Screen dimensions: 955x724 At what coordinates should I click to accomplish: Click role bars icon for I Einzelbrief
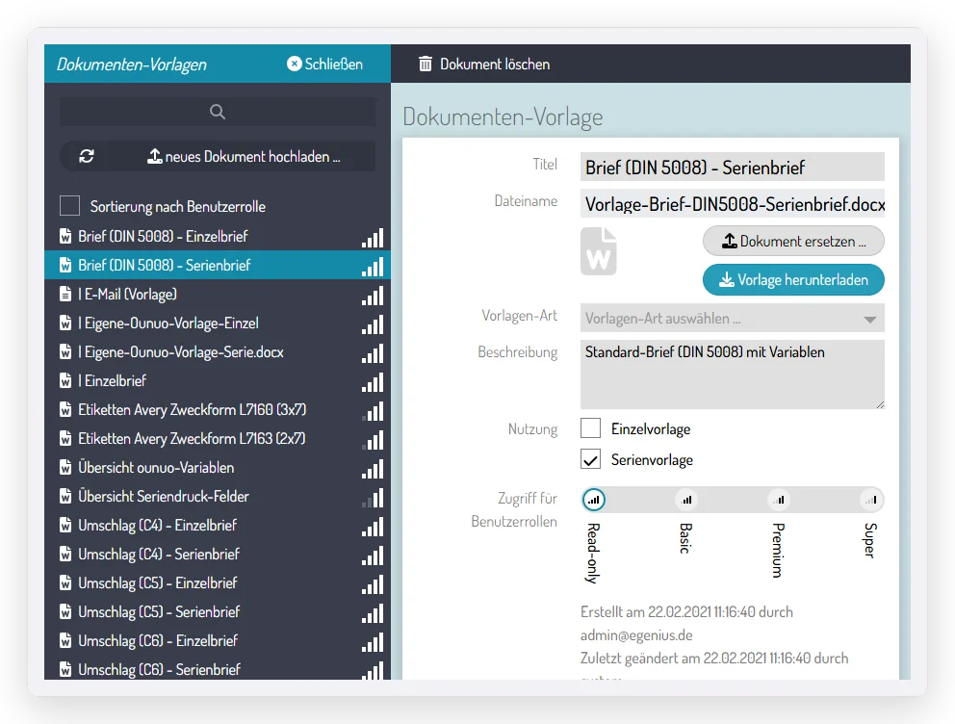click(373, 382)
